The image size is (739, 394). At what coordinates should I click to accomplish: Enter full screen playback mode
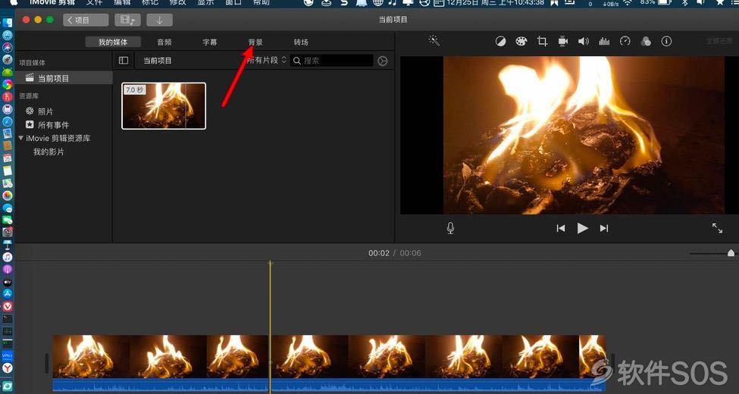pos(717,228)
